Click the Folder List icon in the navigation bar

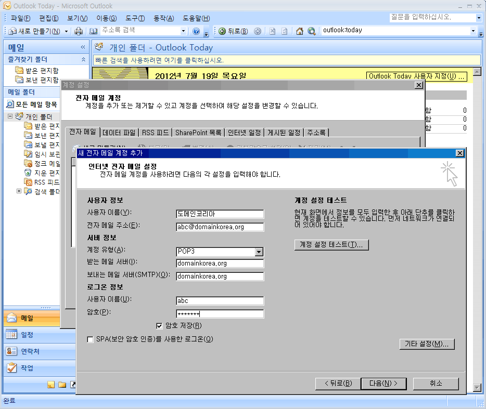tap(62, 385)
